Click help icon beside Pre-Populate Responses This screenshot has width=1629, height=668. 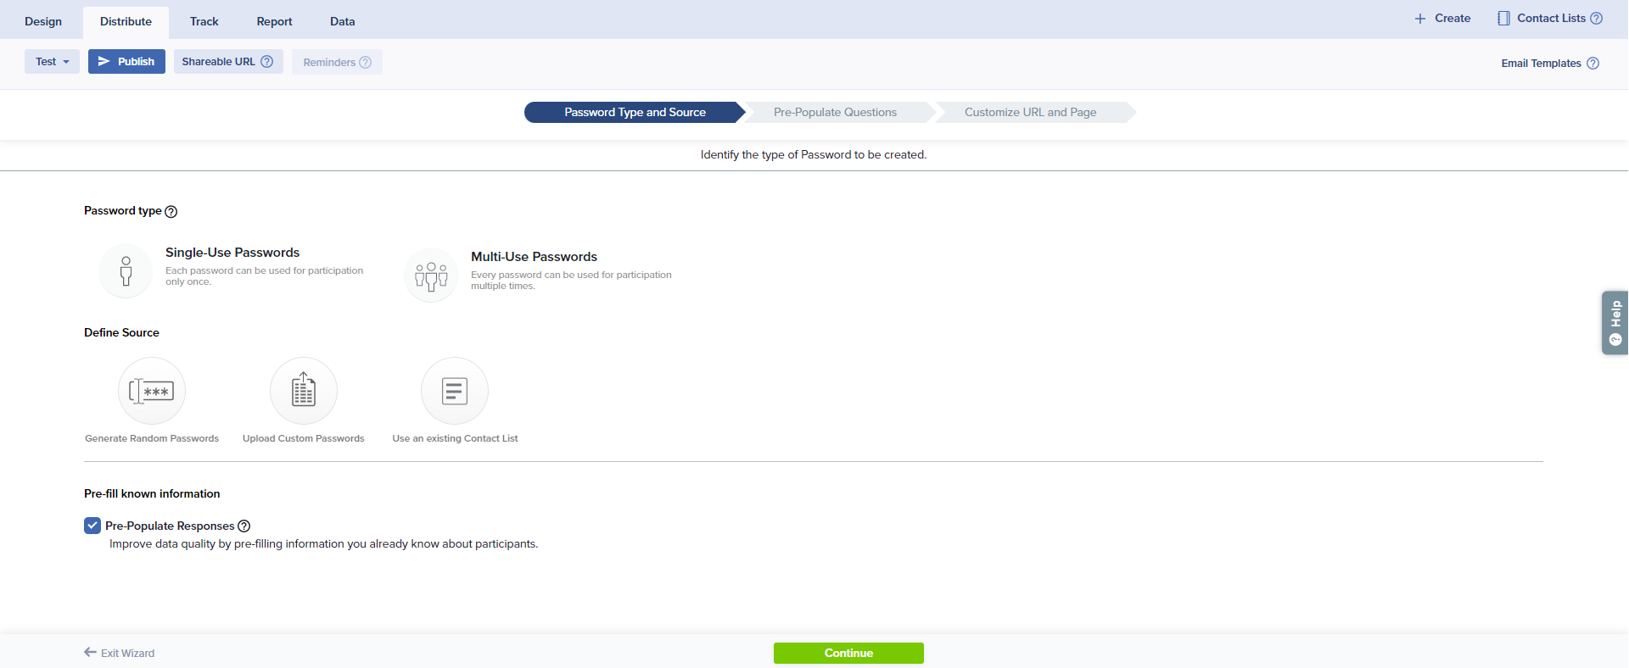(244, 526)
